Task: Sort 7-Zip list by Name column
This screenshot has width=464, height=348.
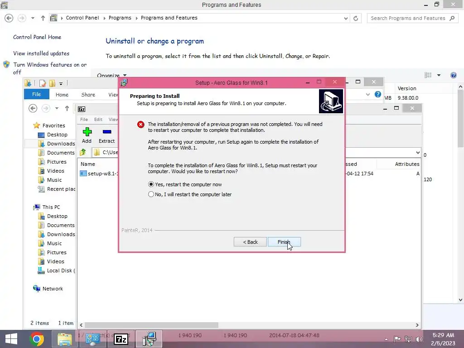Action: (x=88, y=164)
